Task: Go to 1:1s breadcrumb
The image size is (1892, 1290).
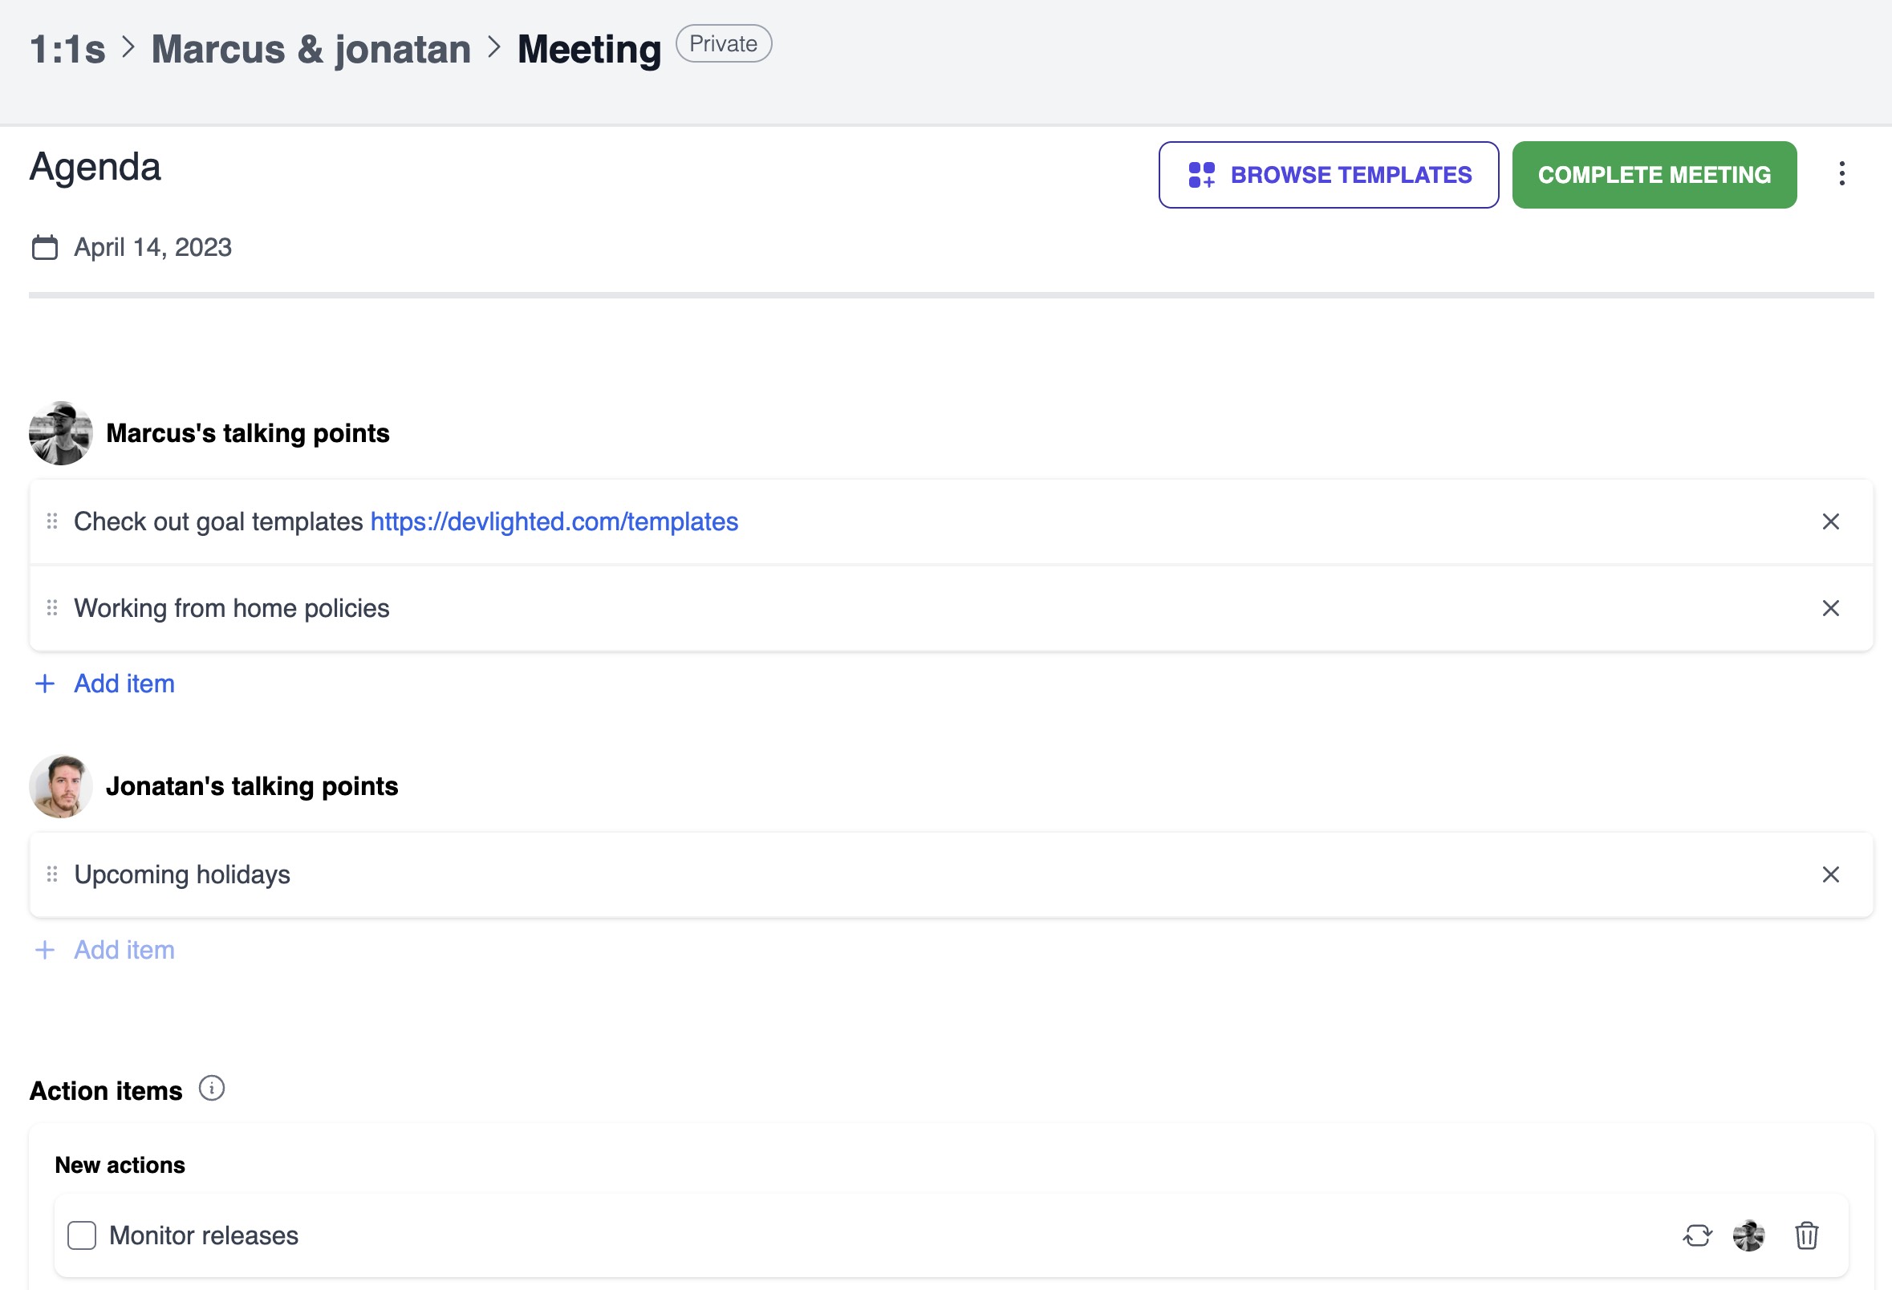Action: [67, 49]
